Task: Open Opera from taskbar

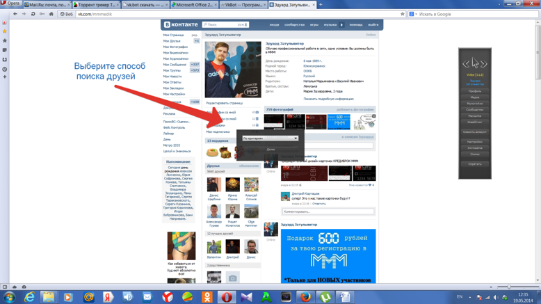Action: point(227,297)
